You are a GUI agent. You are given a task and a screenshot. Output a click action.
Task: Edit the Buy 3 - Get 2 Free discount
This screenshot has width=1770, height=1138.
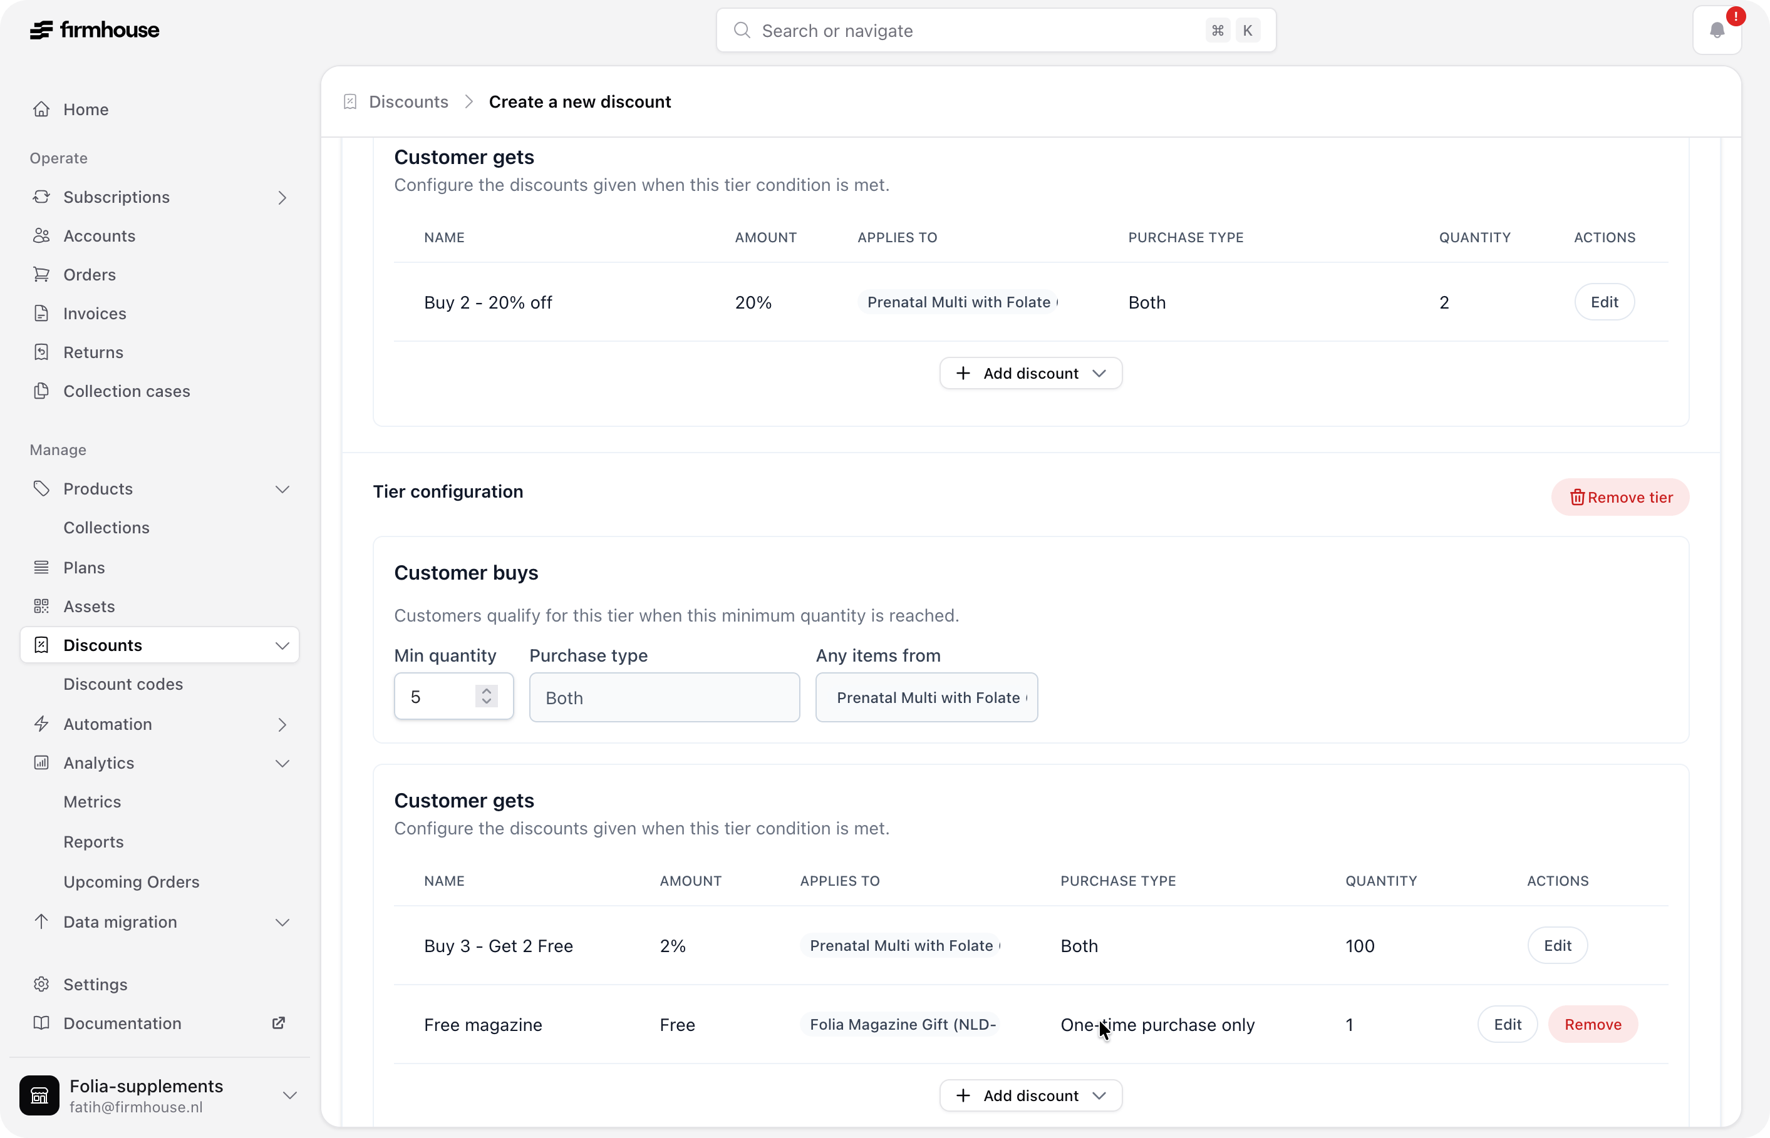[x=1558, y=945]
